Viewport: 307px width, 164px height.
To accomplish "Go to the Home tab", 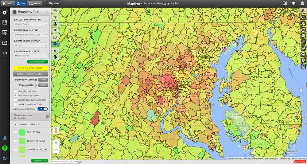I will click(x=8, y=3).
